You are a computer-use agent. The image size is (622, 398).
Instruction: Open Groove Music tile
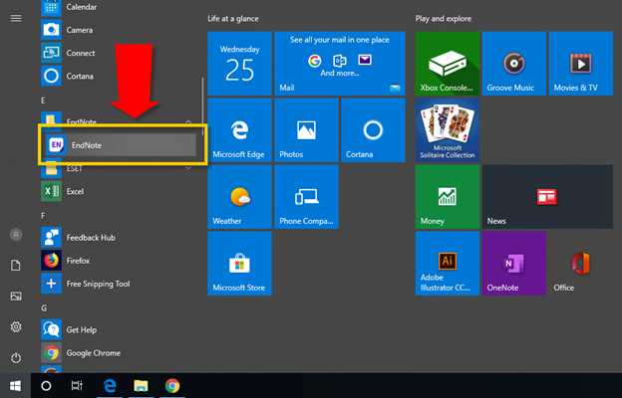514,64
